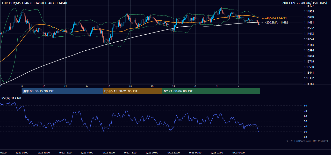The height and width of the screenshot is (155, 331).
Task: Click the 9/22 08:00 time label
Action: tap(22, 153)
